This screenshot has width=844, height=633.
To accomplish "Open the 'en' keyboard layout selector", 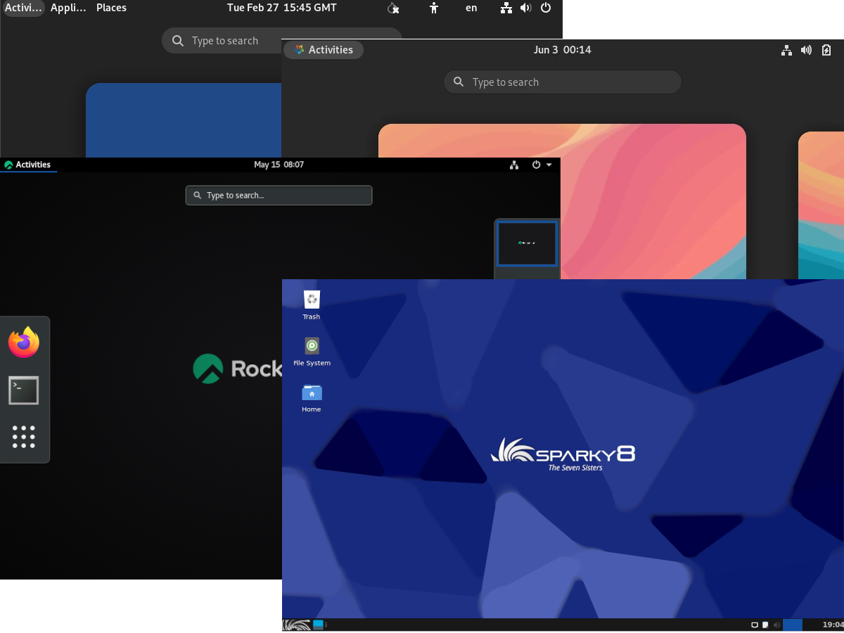I will pyautogui.click(x=471, y=8).
